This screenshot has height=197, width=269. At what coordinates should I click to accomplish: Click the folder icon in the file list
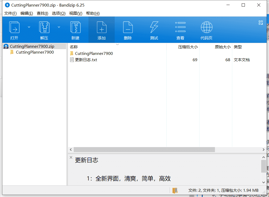tap(72, 53)
